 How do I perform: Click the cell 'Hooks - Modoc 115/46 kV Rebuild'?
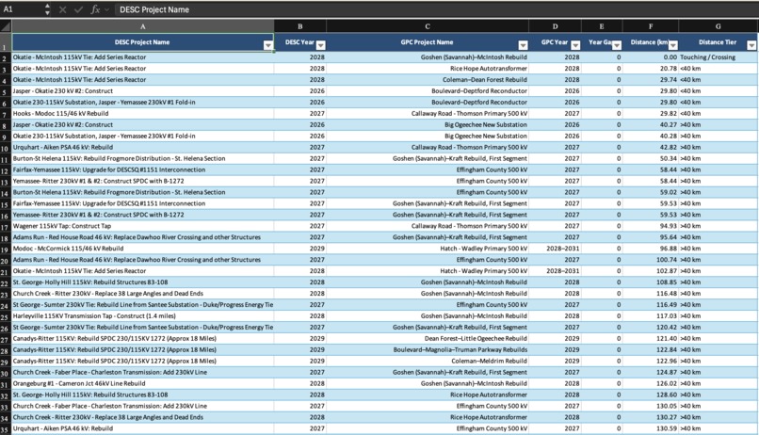tap(143, 113)
